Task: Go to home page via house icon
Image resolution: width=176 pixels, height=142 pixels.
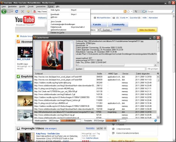Action: [28, 12]
